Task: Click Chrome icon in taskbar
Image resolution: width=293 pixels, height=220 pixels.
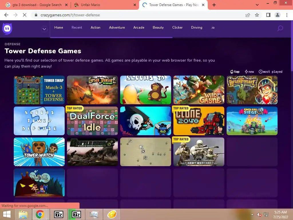Action: [40, 214]
